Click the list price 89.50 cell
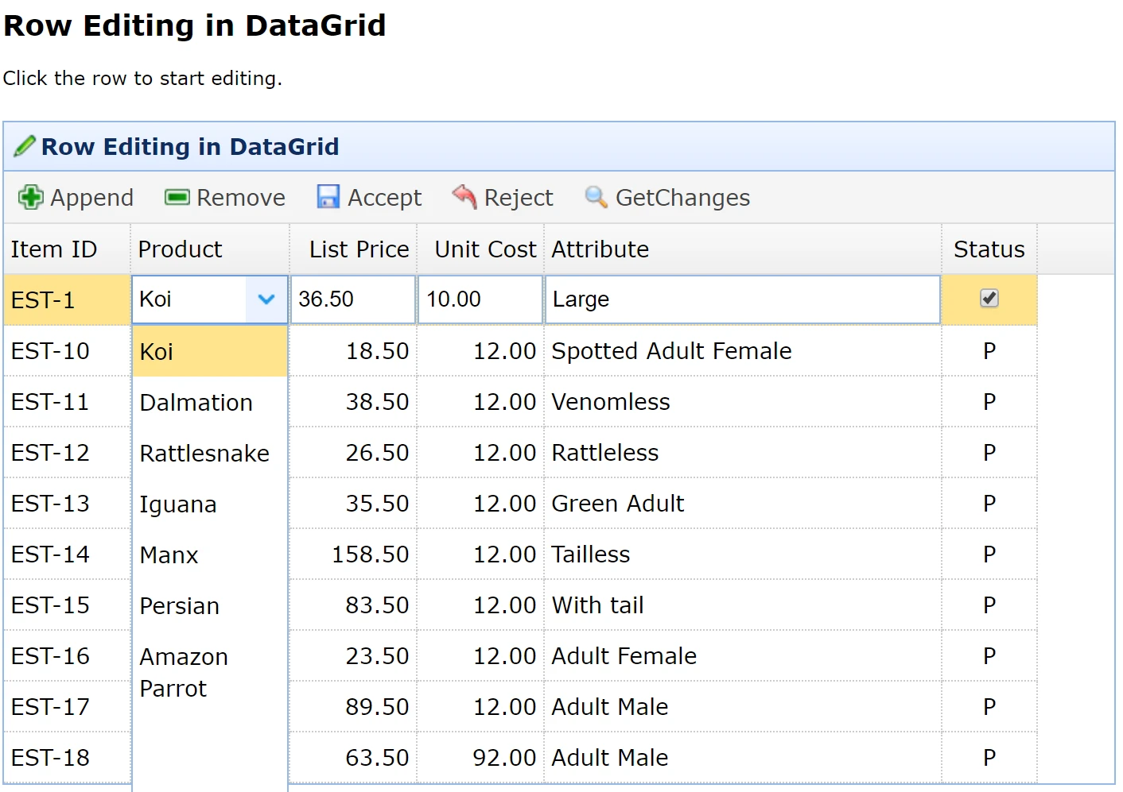Screen dimensions: 1123x792 coord(353,706)
